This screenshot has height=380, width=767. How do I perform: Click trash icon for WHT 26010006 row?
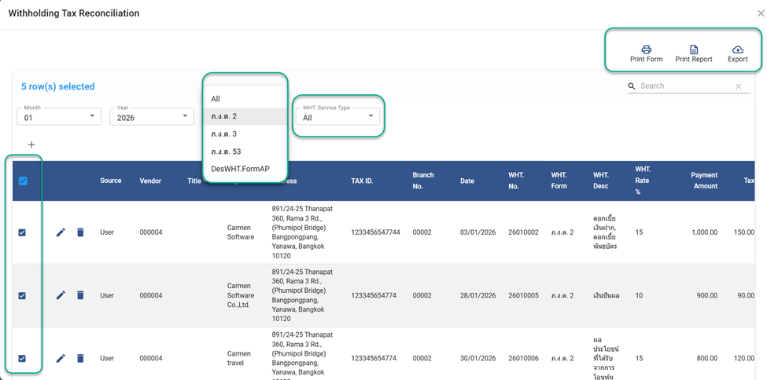click(x=80, y=358)
